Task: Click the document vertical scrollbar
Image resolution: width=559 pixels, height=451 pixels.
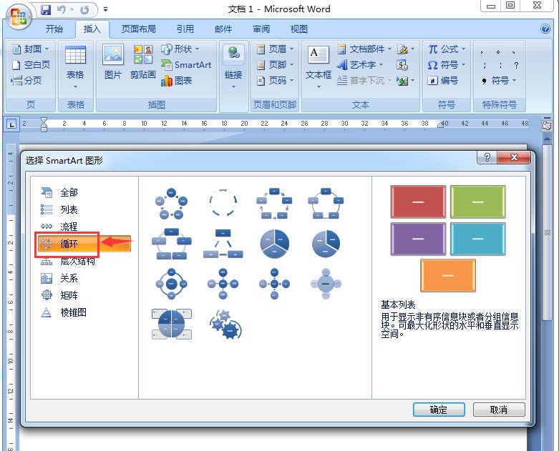Action: tap(546, 233)
